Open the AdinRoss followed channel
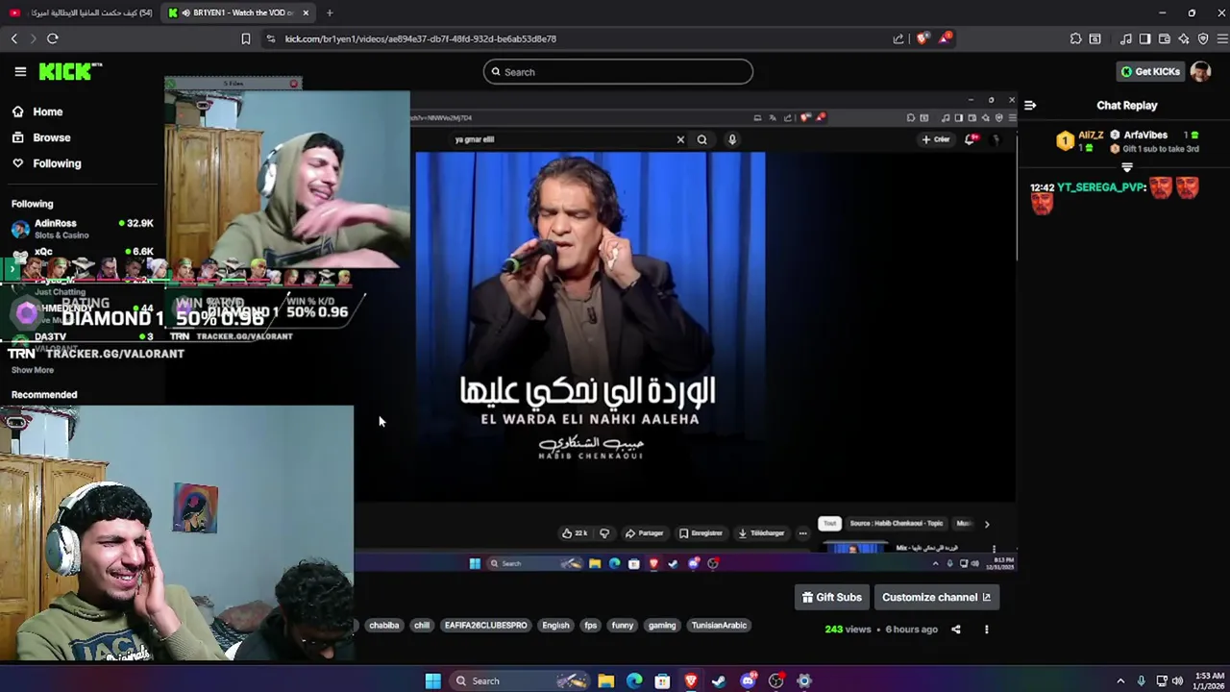Viewport: 1230px width, 692px height. pos(83,228)
